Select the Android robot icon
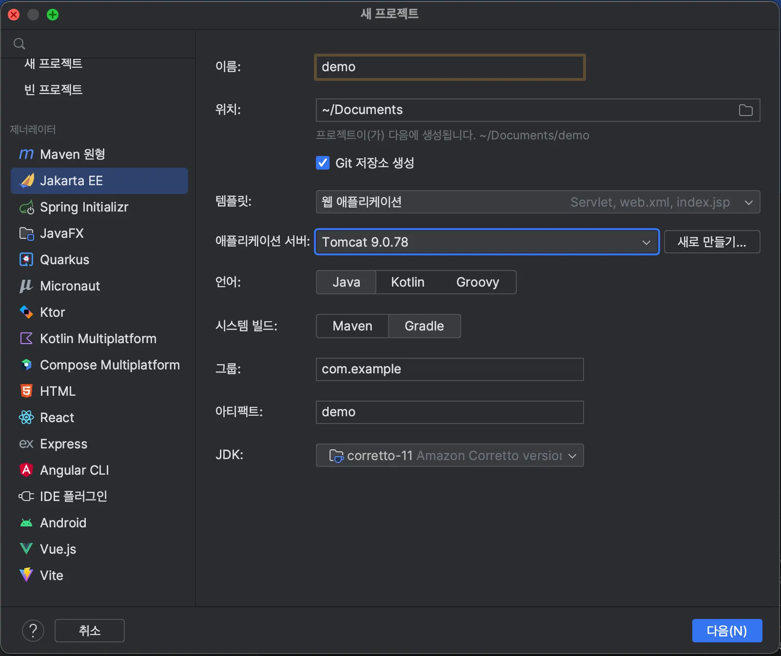The image size is (781, 656). coord(26,523)
